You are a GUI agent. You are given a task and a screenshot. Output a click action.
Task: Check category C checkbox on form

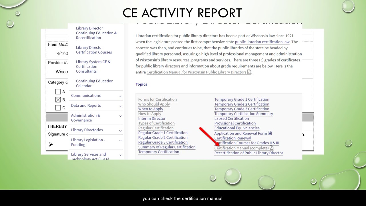pyautogui.click(x=58, y=108)
